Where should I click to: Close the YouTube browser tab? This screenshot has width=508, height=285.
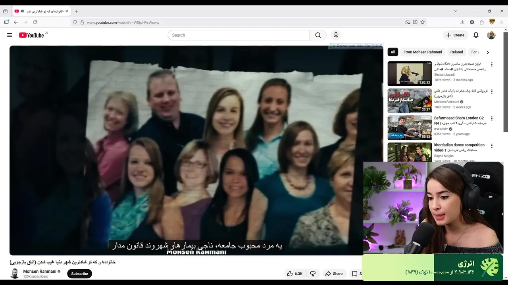[x=66, y=11]
